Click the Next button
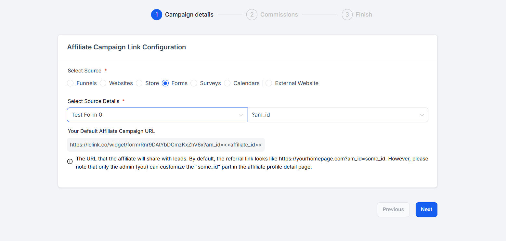Screen dimensions: 506x241 tap(426, 209)
